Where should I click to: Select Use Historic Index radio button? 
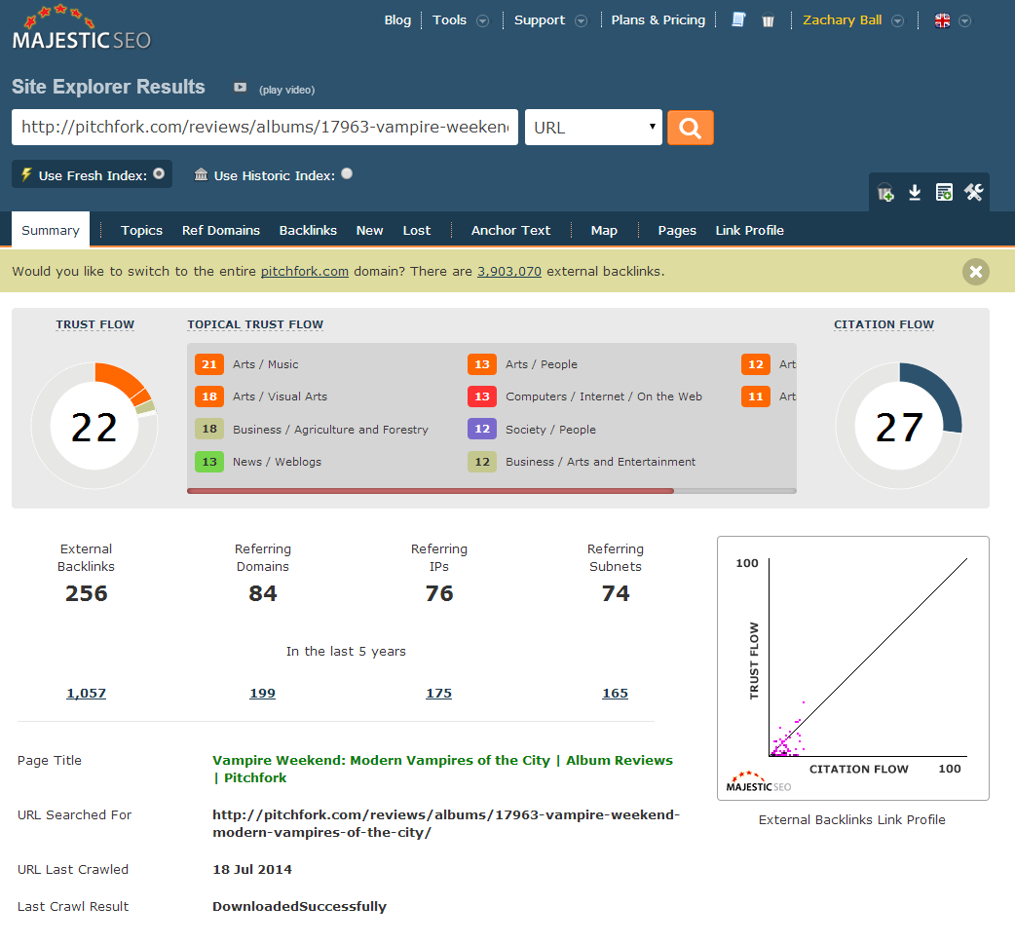[347, 173]
